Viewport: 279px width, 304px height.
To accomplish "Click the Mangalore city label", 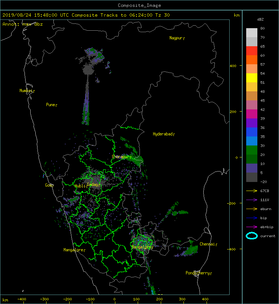I will click(74, 250).
